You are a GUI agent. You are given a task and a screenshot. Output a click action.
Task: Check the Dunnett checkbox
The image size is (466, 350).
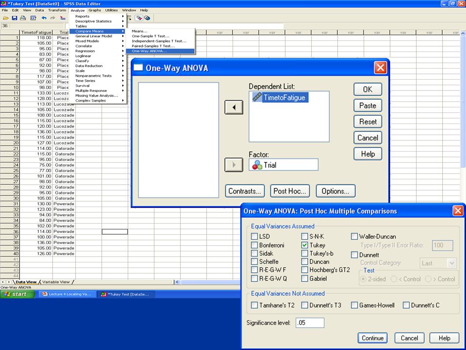click(x=354, y=255)
